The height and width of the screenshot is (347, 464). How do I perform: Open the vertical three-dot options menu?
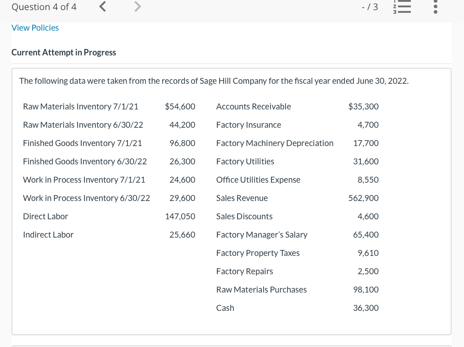coord(435,6)
